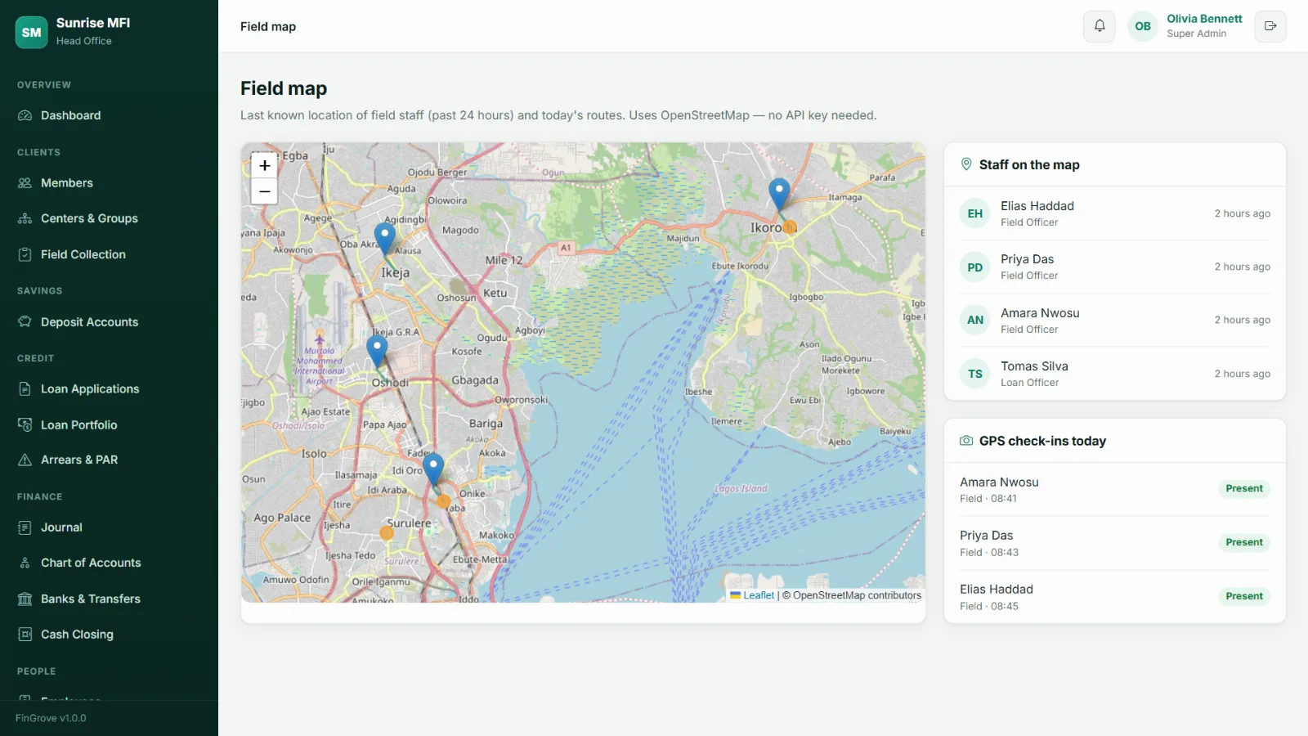Open Dashboard from the sidebar
1308x736 pixels.
(x=109, y=115)
